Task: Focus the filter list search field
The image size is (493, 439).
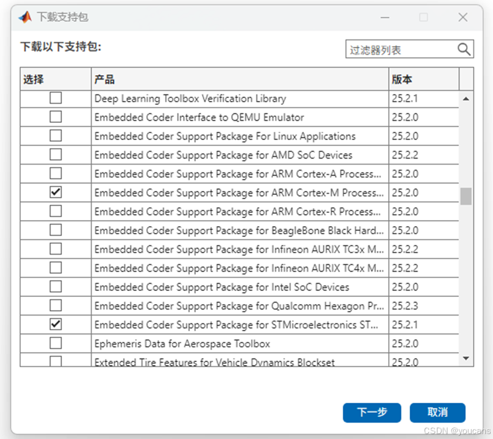Action: click(x=410, y=49)
